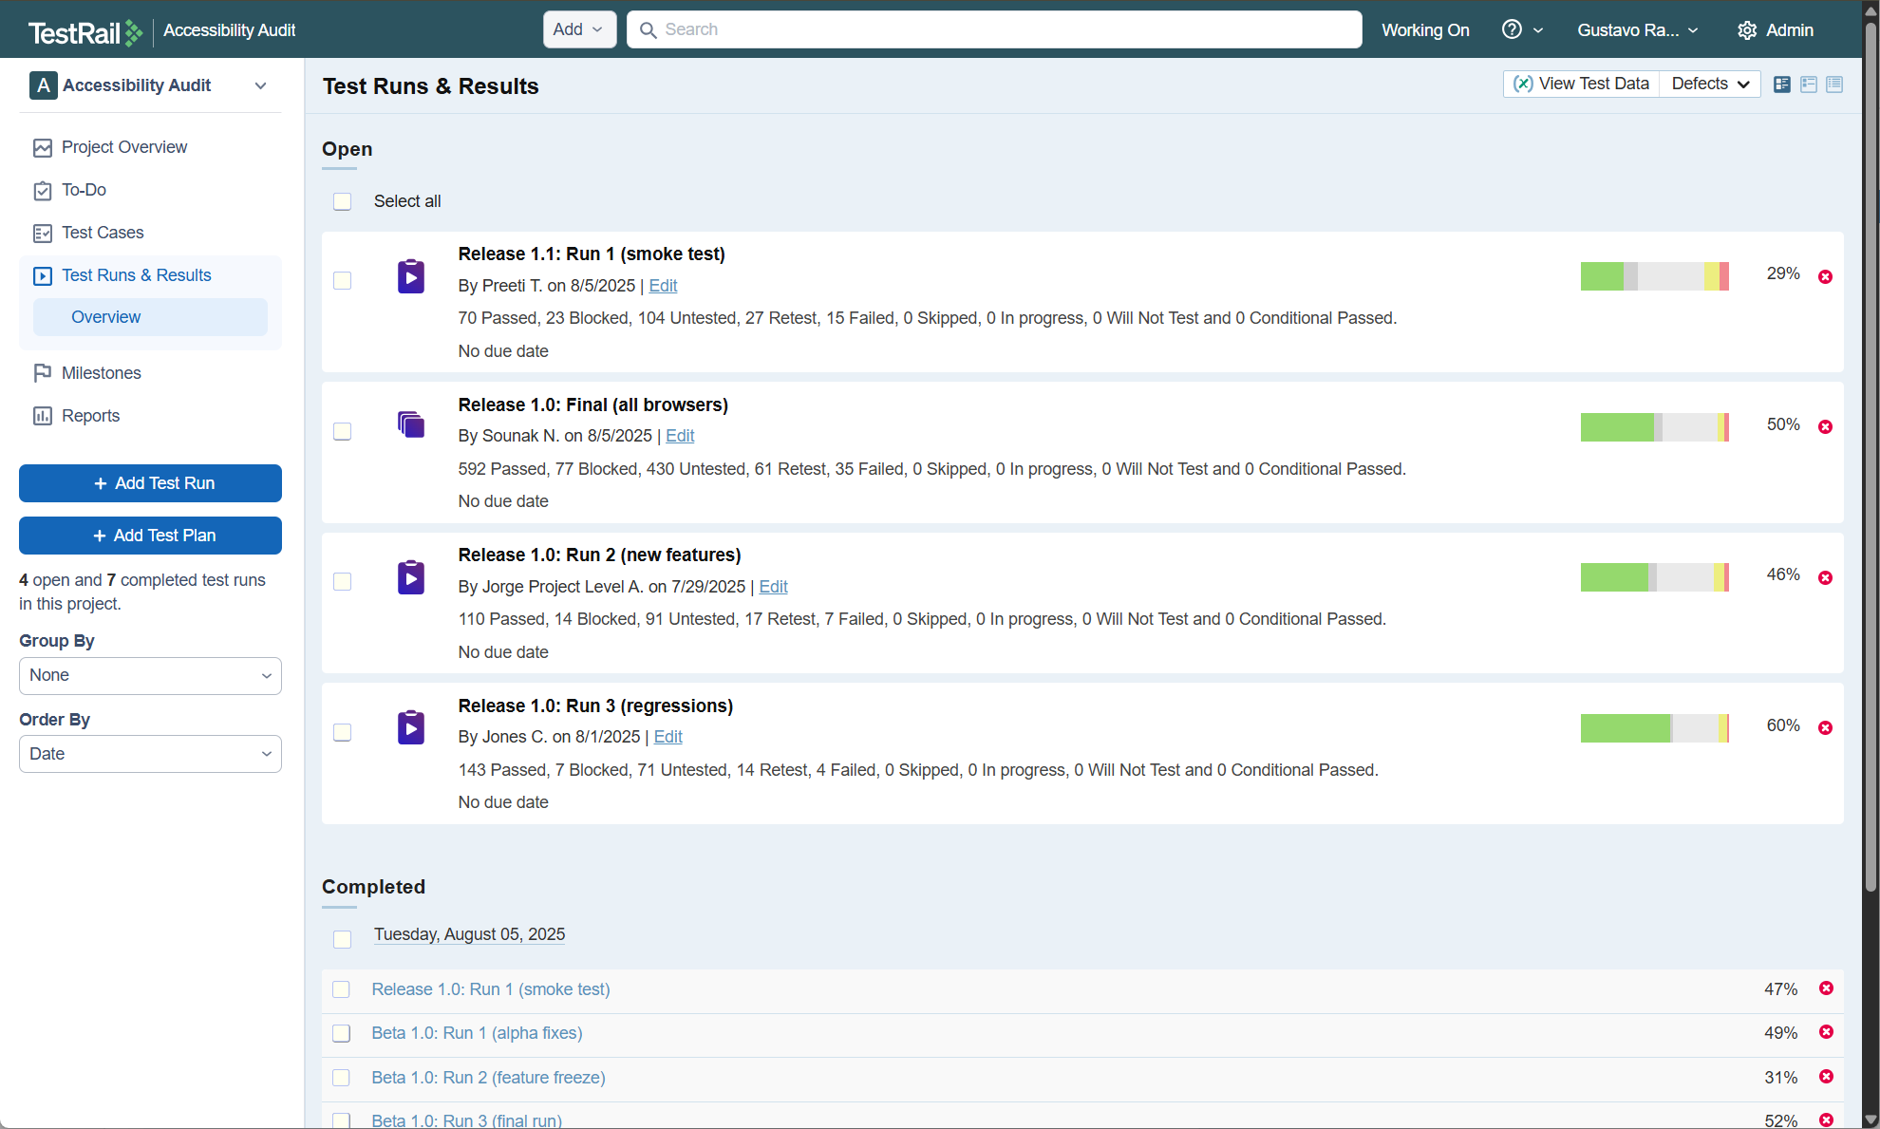Tick the checkbox for Release 1.0 Run 2
Viewport: 1880px width, 1129px height.
pyautogui.click(x=343, y=581)
